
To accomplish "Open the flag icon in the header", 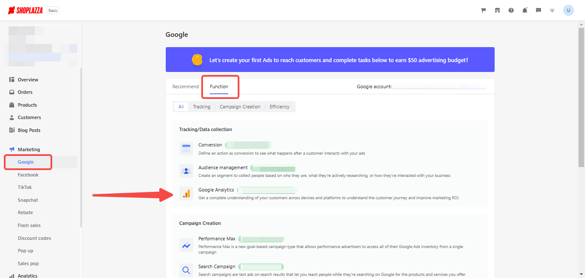I will click(x=484, y=10).
